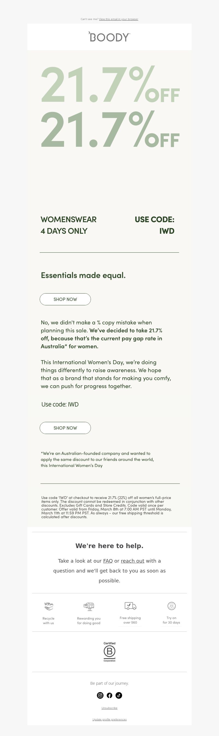Open the Instagram social icon
The height and width of the screenshot is (736, 219).
pyautogui.click(x=100, y=695)
